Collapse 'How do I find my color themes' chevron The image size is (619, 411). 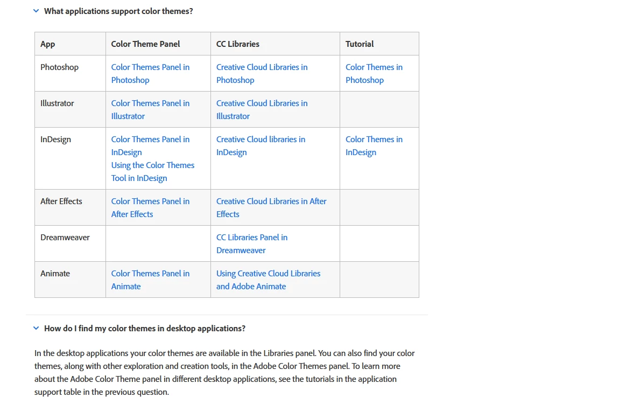36,328
